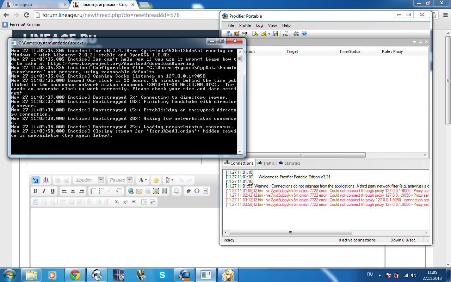Click the Windows Start button
The height and width of the screenshot is (282, 451).
(10, 275)
